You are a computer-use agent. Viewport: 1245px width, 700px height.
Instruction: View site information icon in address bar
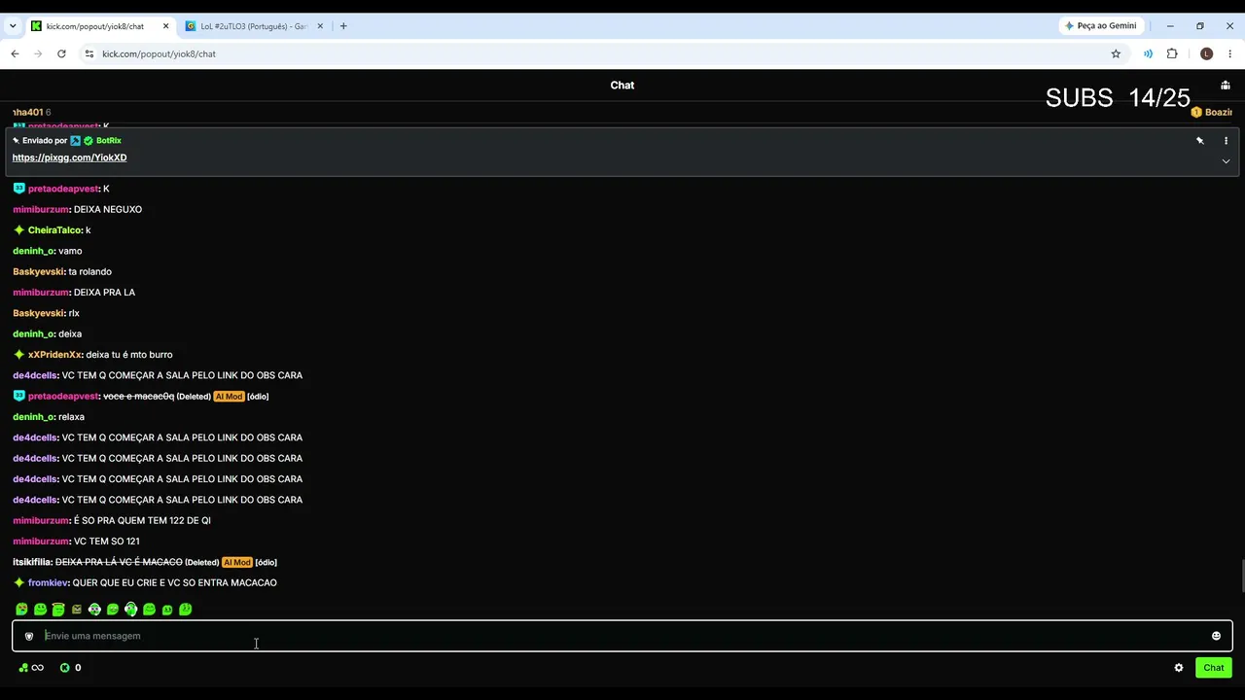tap(89, 54)
